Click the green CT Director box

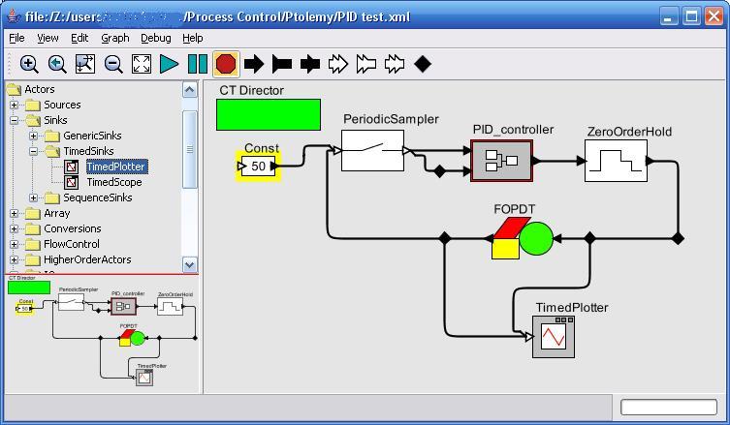(268, 114)
